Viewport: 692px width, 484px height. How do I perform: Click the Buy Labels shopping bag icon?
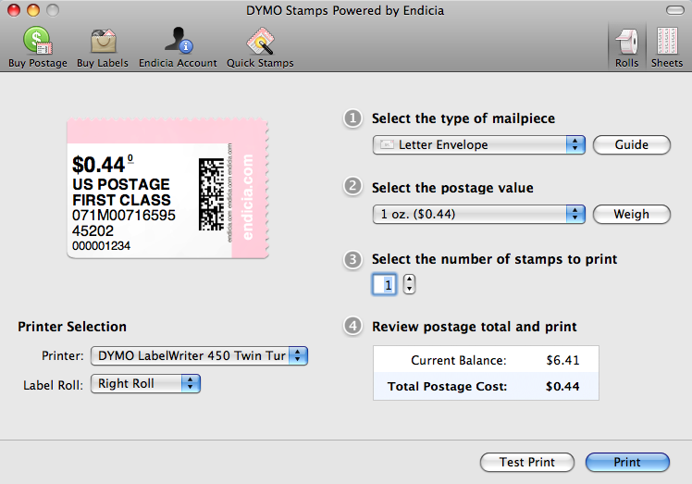coord(103,42)
